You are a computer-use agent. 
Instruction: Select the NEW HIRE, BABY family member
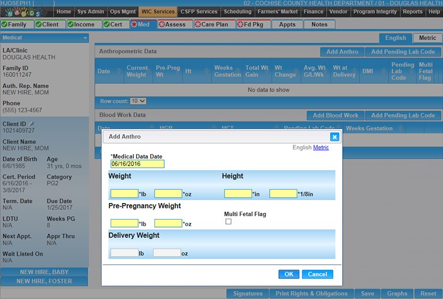click(x=45, y=272)
